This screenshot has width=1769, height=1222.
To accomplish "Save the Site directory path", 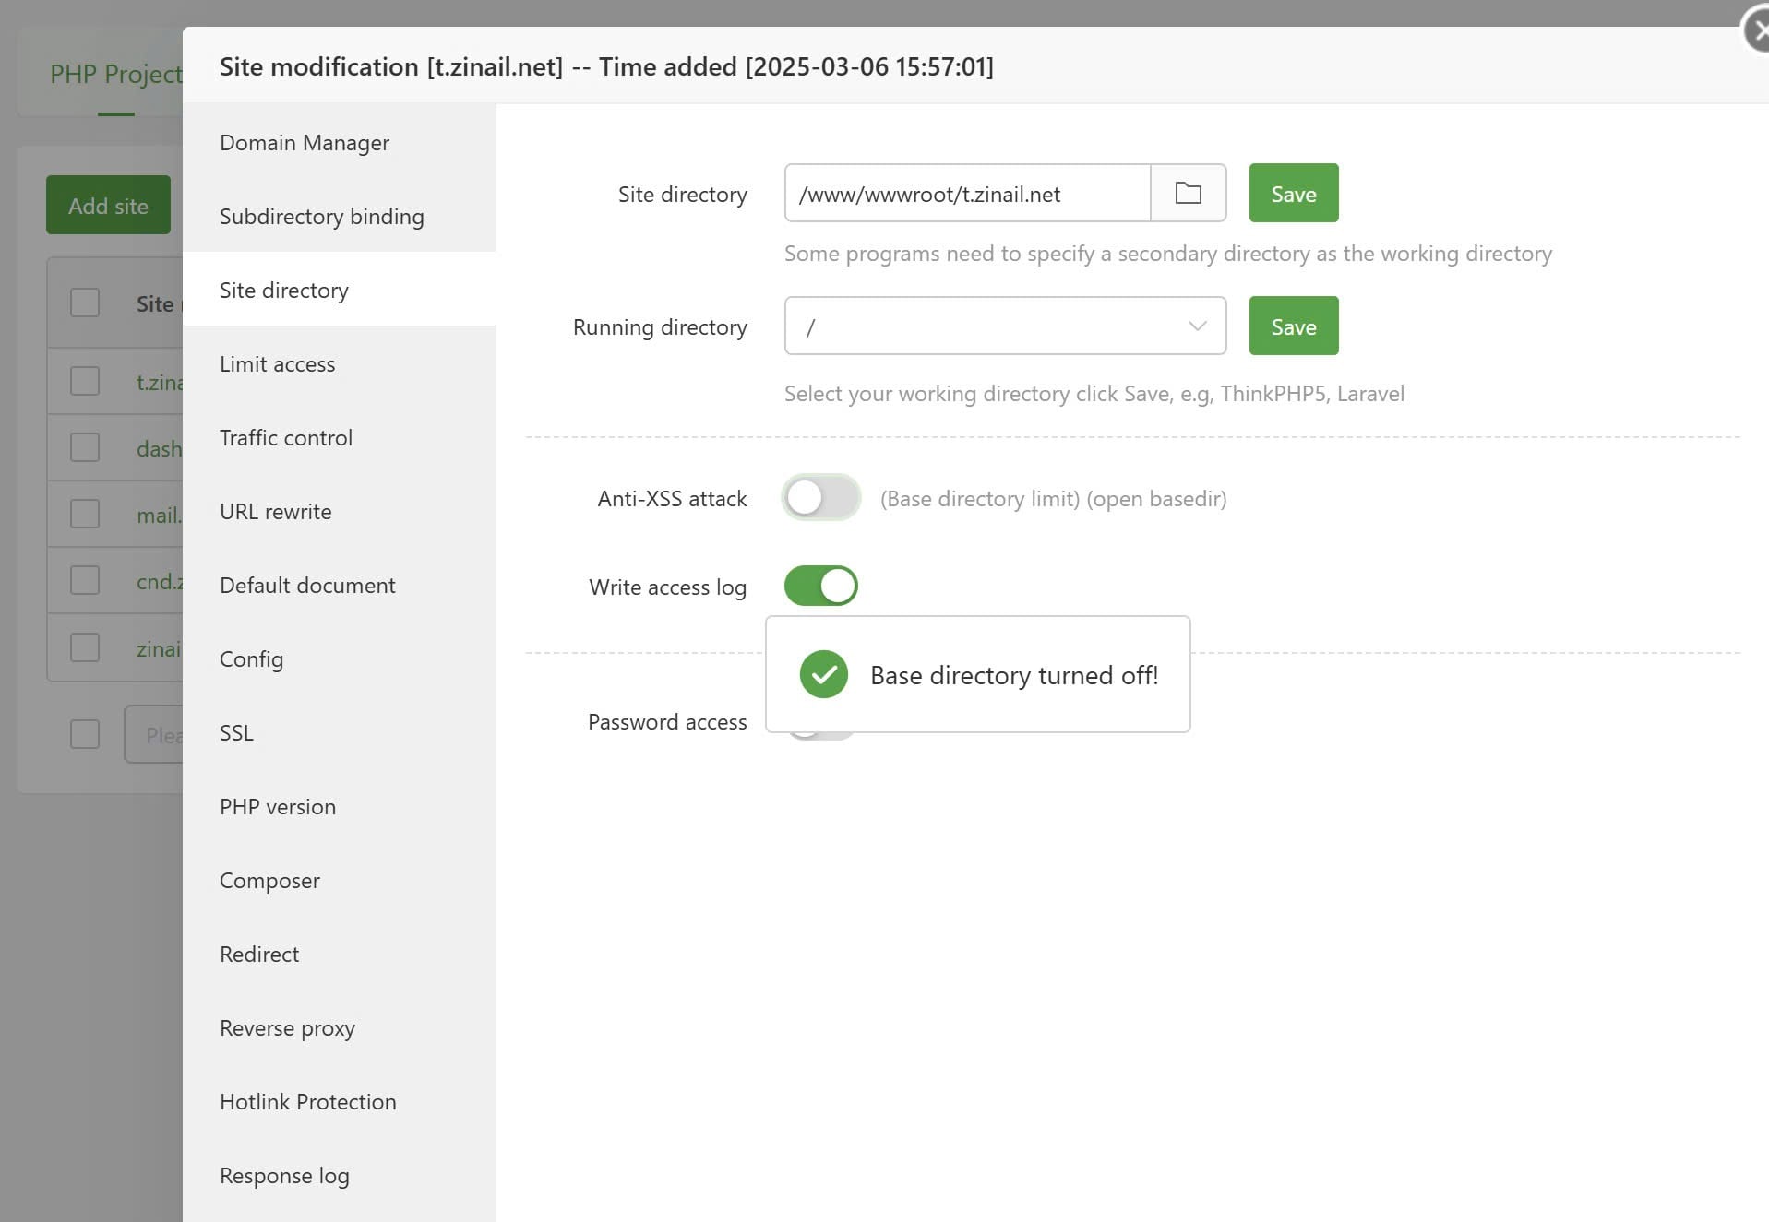I will tap(1293, 193).
